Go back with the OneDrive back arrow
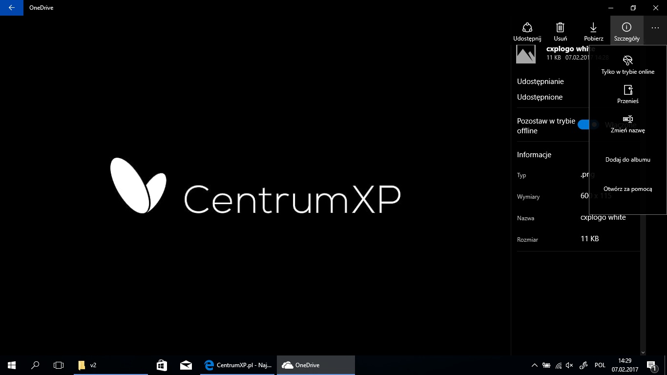This screenshot has width=667, height=375. 12,8
